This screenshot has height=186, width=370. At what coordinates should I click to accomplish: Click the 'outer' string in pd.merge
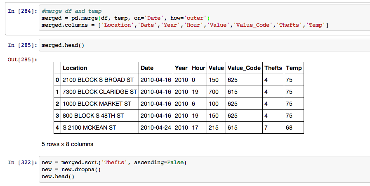click(x=195, y=18)
